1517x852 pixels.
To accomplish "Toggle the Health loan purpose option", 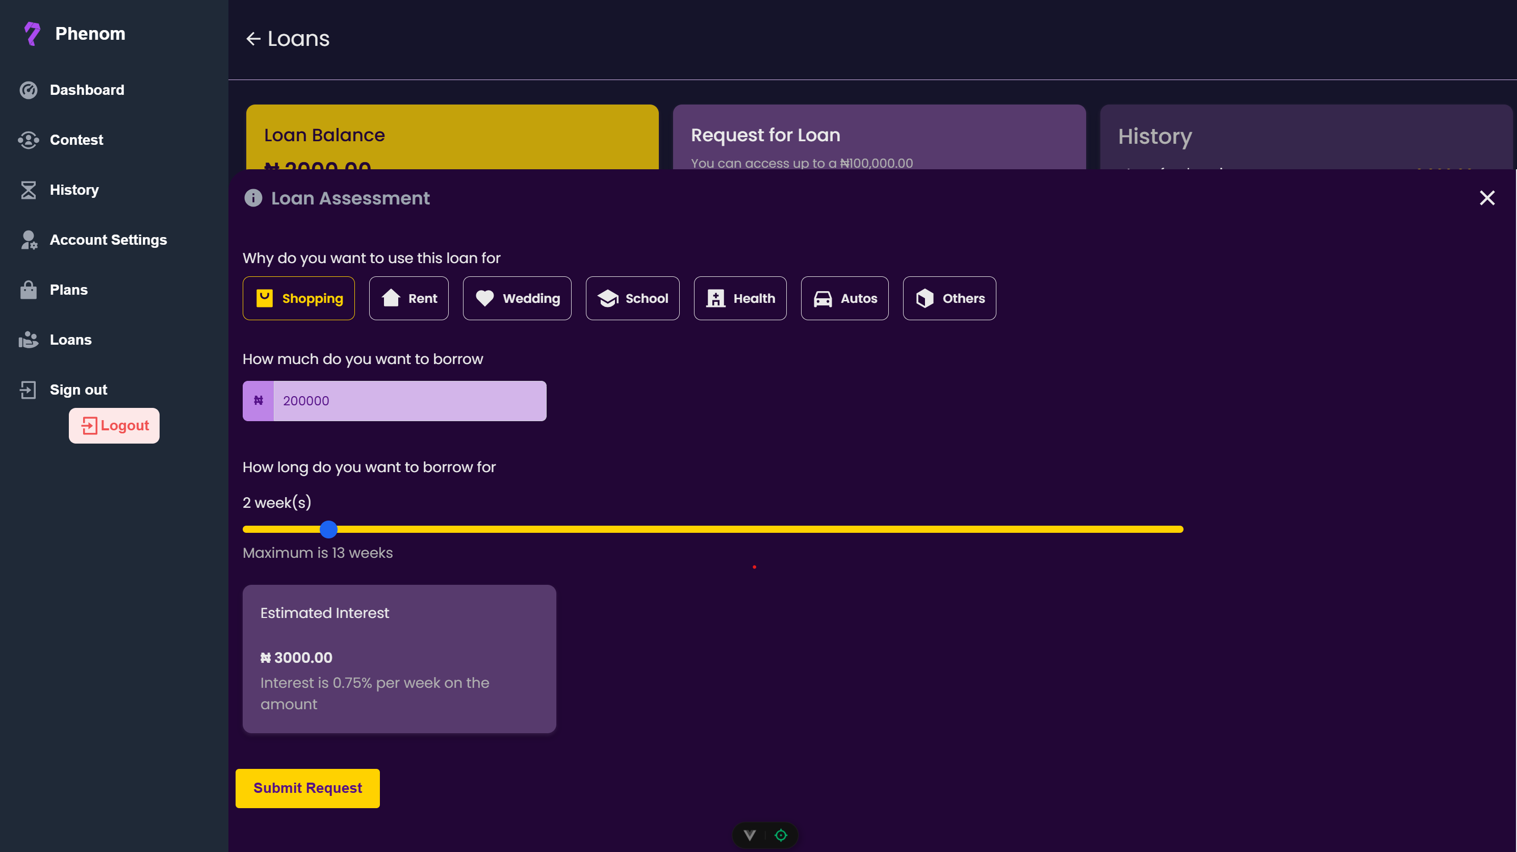I will click(741, 298).
